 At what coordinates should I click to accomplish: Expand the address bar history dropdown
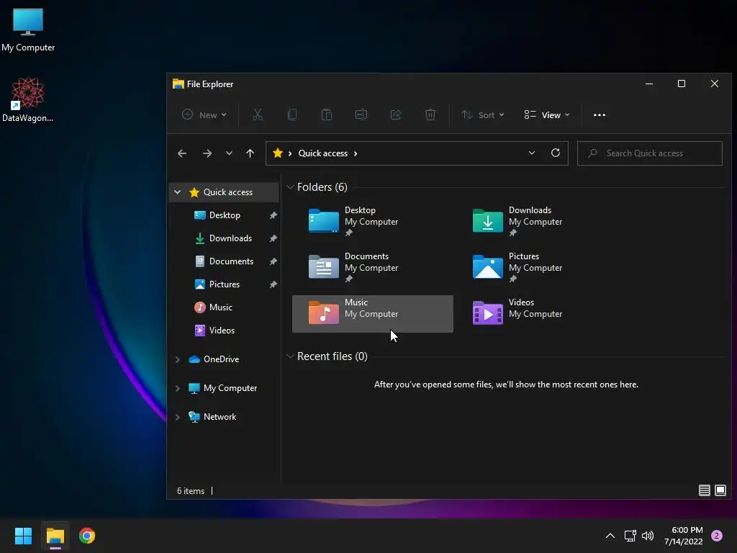click(x=532, y=153)
